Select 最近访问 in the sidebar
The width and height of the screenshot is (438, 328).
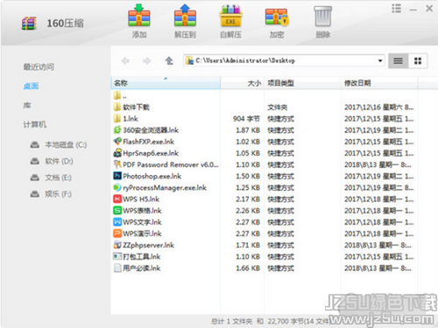pos(39,67)
